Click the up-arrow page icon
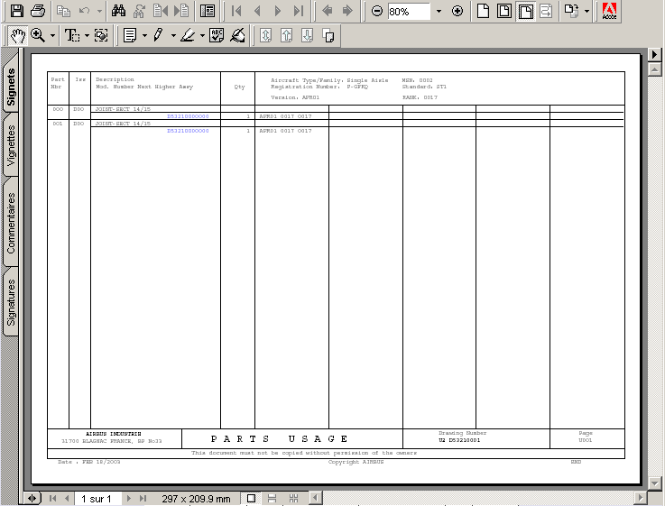 tap(287, 35)
